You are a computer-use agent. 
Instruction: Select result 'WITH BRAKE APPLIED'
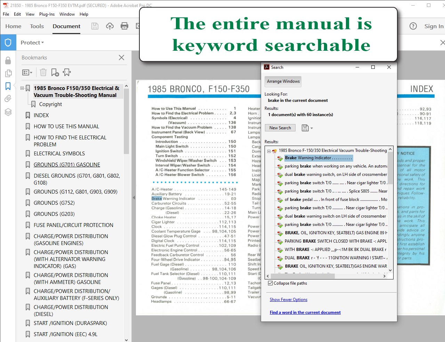click(336, 250)
